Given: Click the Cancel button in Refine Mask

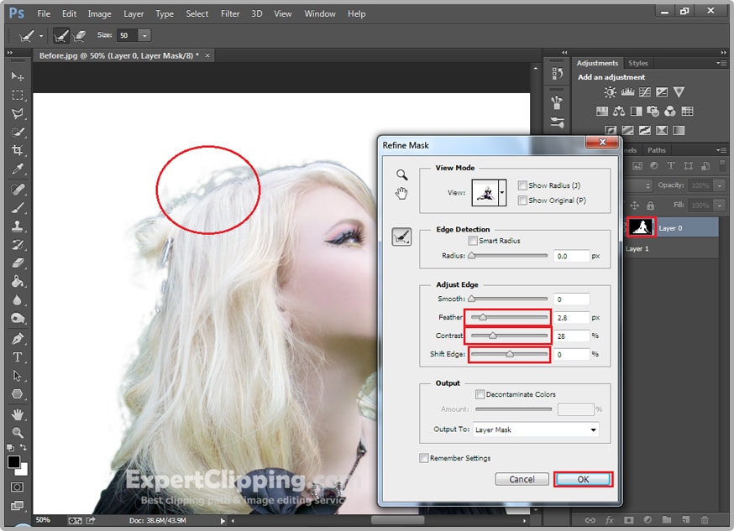Looking at the screenshot, I should point(522,479).
